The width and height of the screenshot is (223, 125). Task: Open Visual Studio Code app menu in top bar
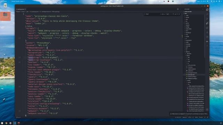click(x=18, y=1)
